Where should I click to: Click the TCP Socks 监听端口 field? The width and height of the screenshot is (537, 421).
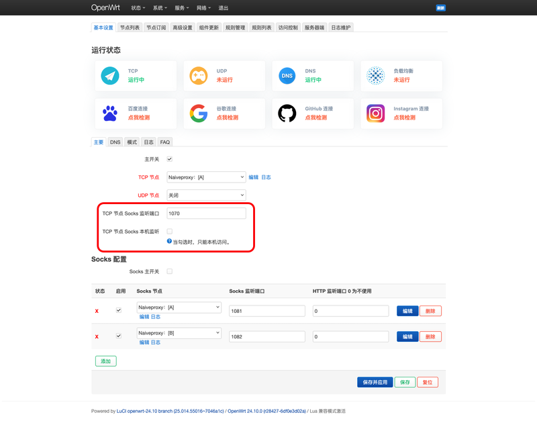click(x=206, y=214)
